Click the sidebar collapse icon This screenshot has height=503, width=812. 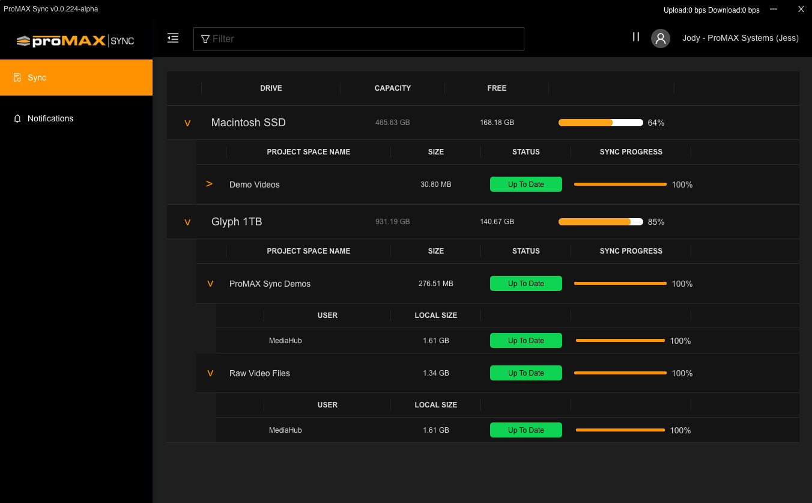pos(173,37)
